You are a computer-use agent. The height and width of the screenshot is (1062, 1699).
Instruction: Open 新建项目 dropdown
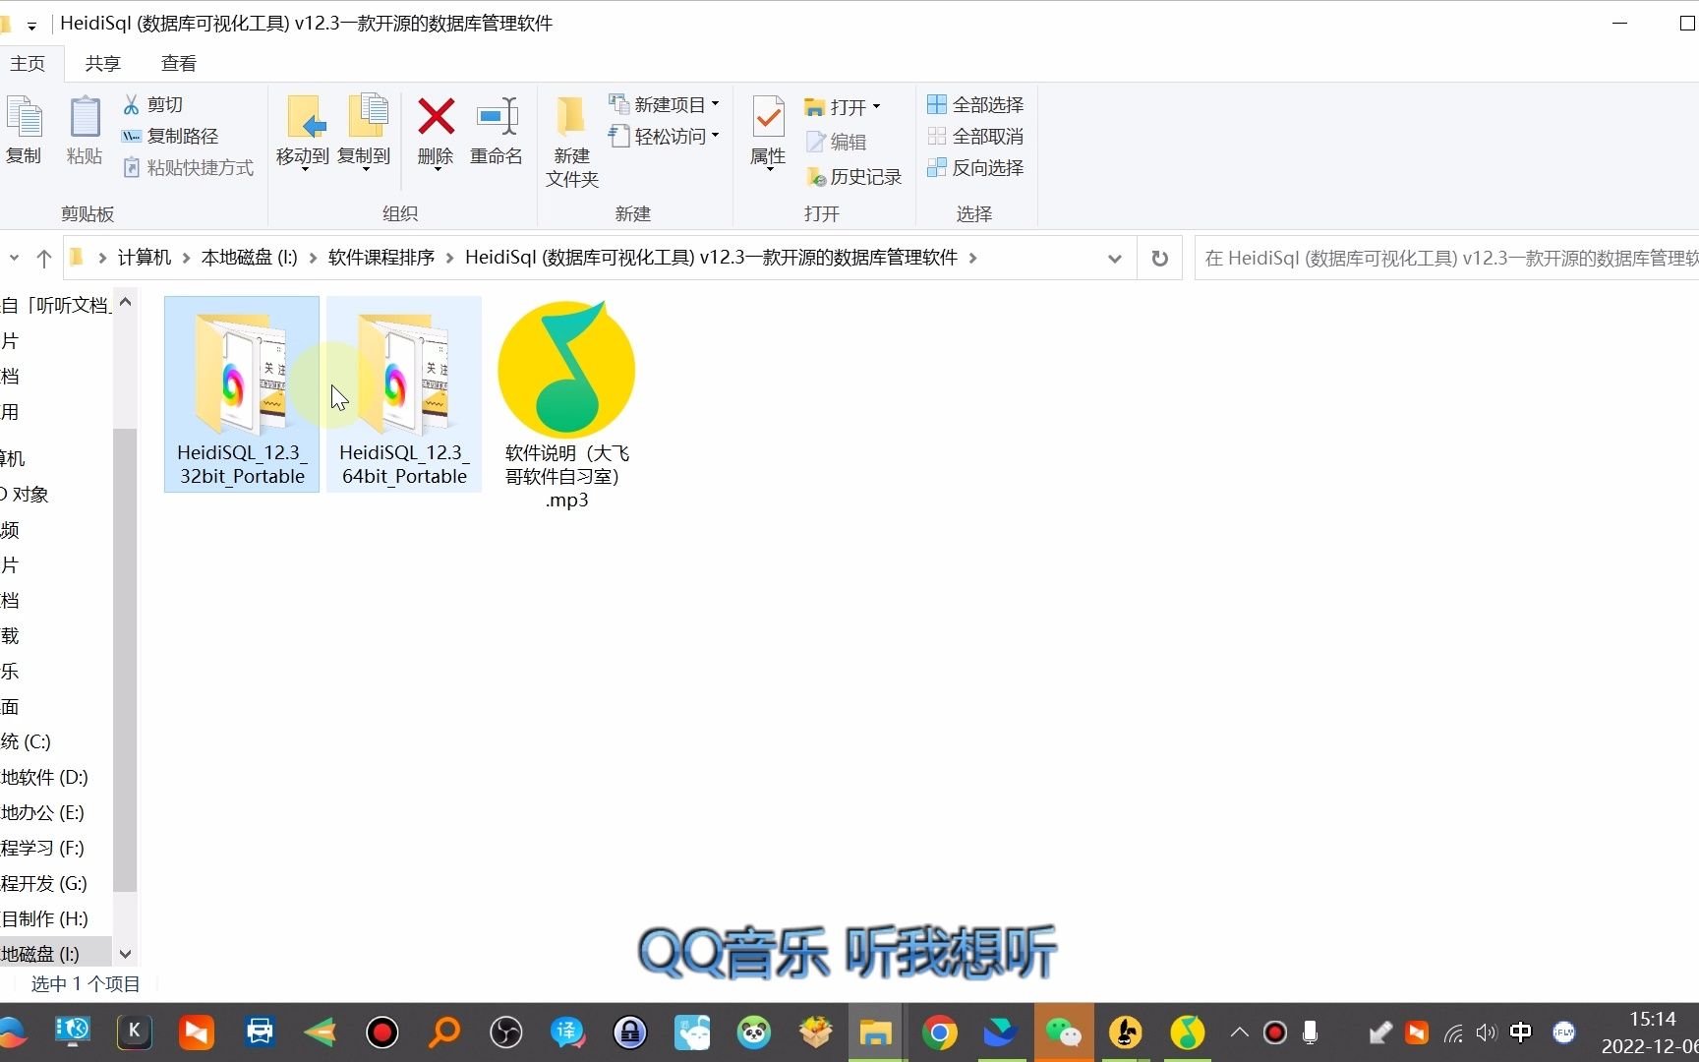[665, 104]
